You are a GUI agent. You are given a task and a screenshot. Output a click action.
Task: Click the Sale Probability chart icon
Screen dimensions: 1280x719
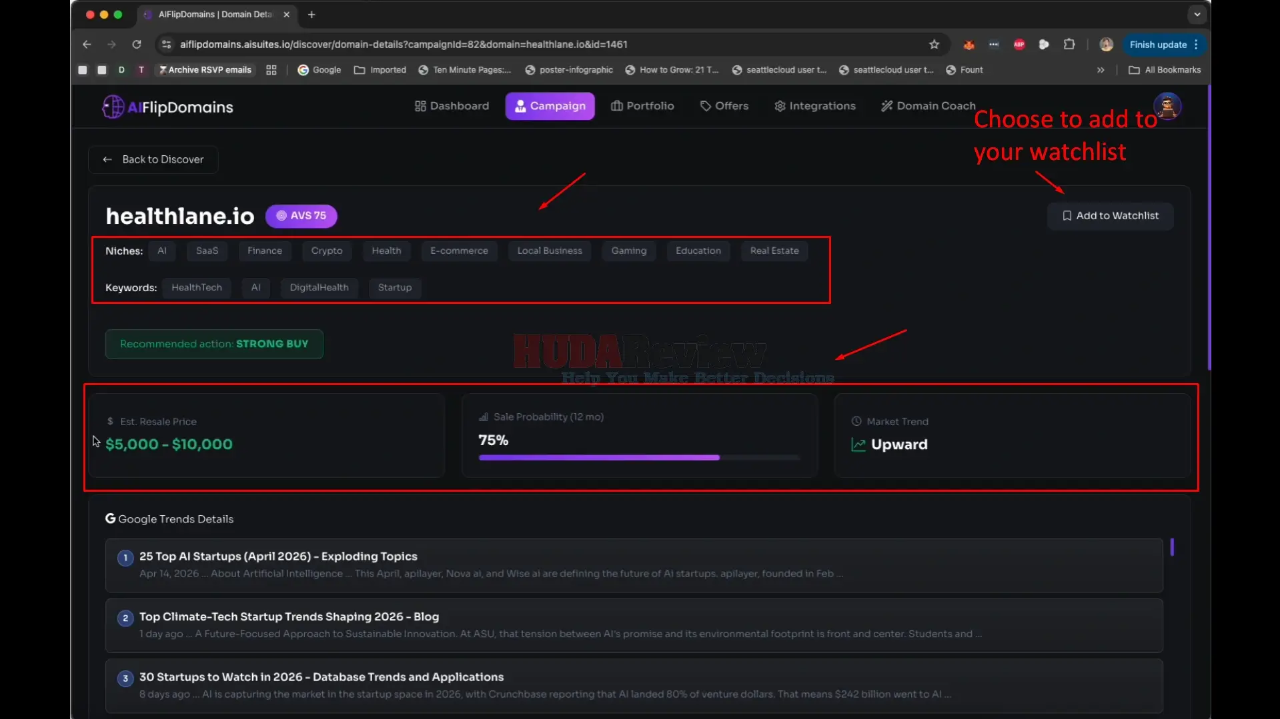tap(484, 417)
